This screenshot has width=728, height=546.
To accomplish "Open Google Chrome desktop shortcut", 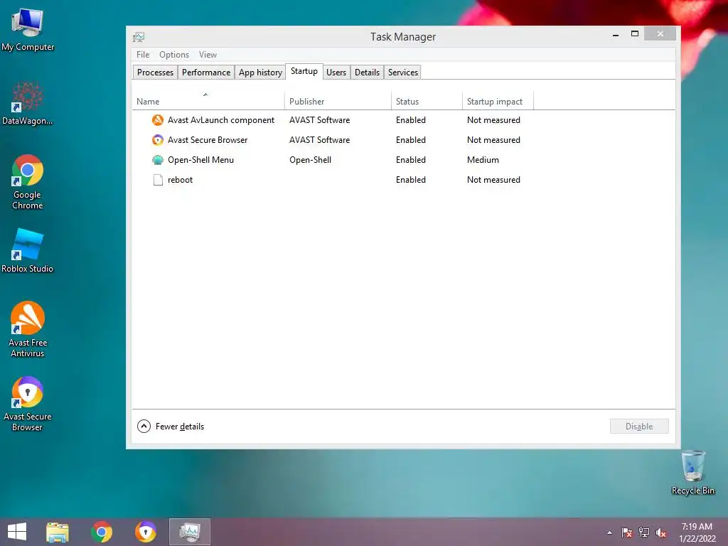I will coord(28,182).
